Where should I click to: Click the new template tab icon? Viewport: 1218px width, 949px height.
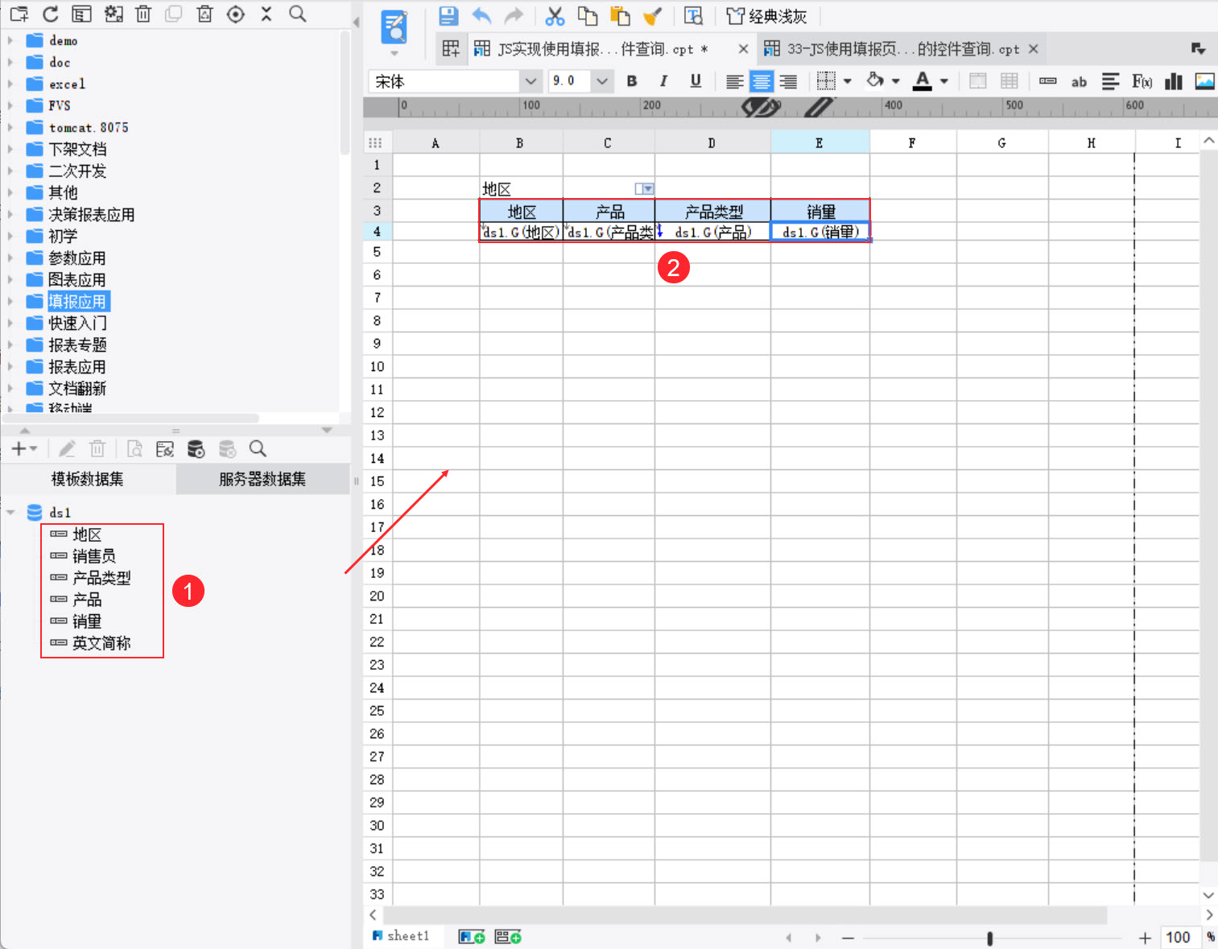pos(451,49)
